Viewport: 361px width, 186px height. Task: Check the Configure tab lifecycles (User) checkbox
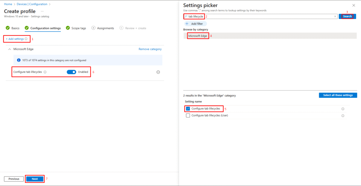[x=188, y=115]
